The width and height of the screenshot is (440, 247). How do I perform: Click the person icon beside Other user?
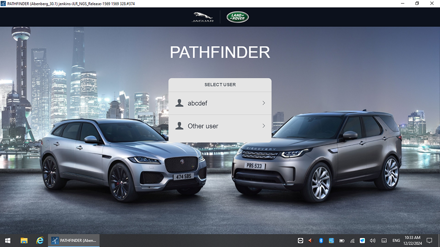coord(180,126)
